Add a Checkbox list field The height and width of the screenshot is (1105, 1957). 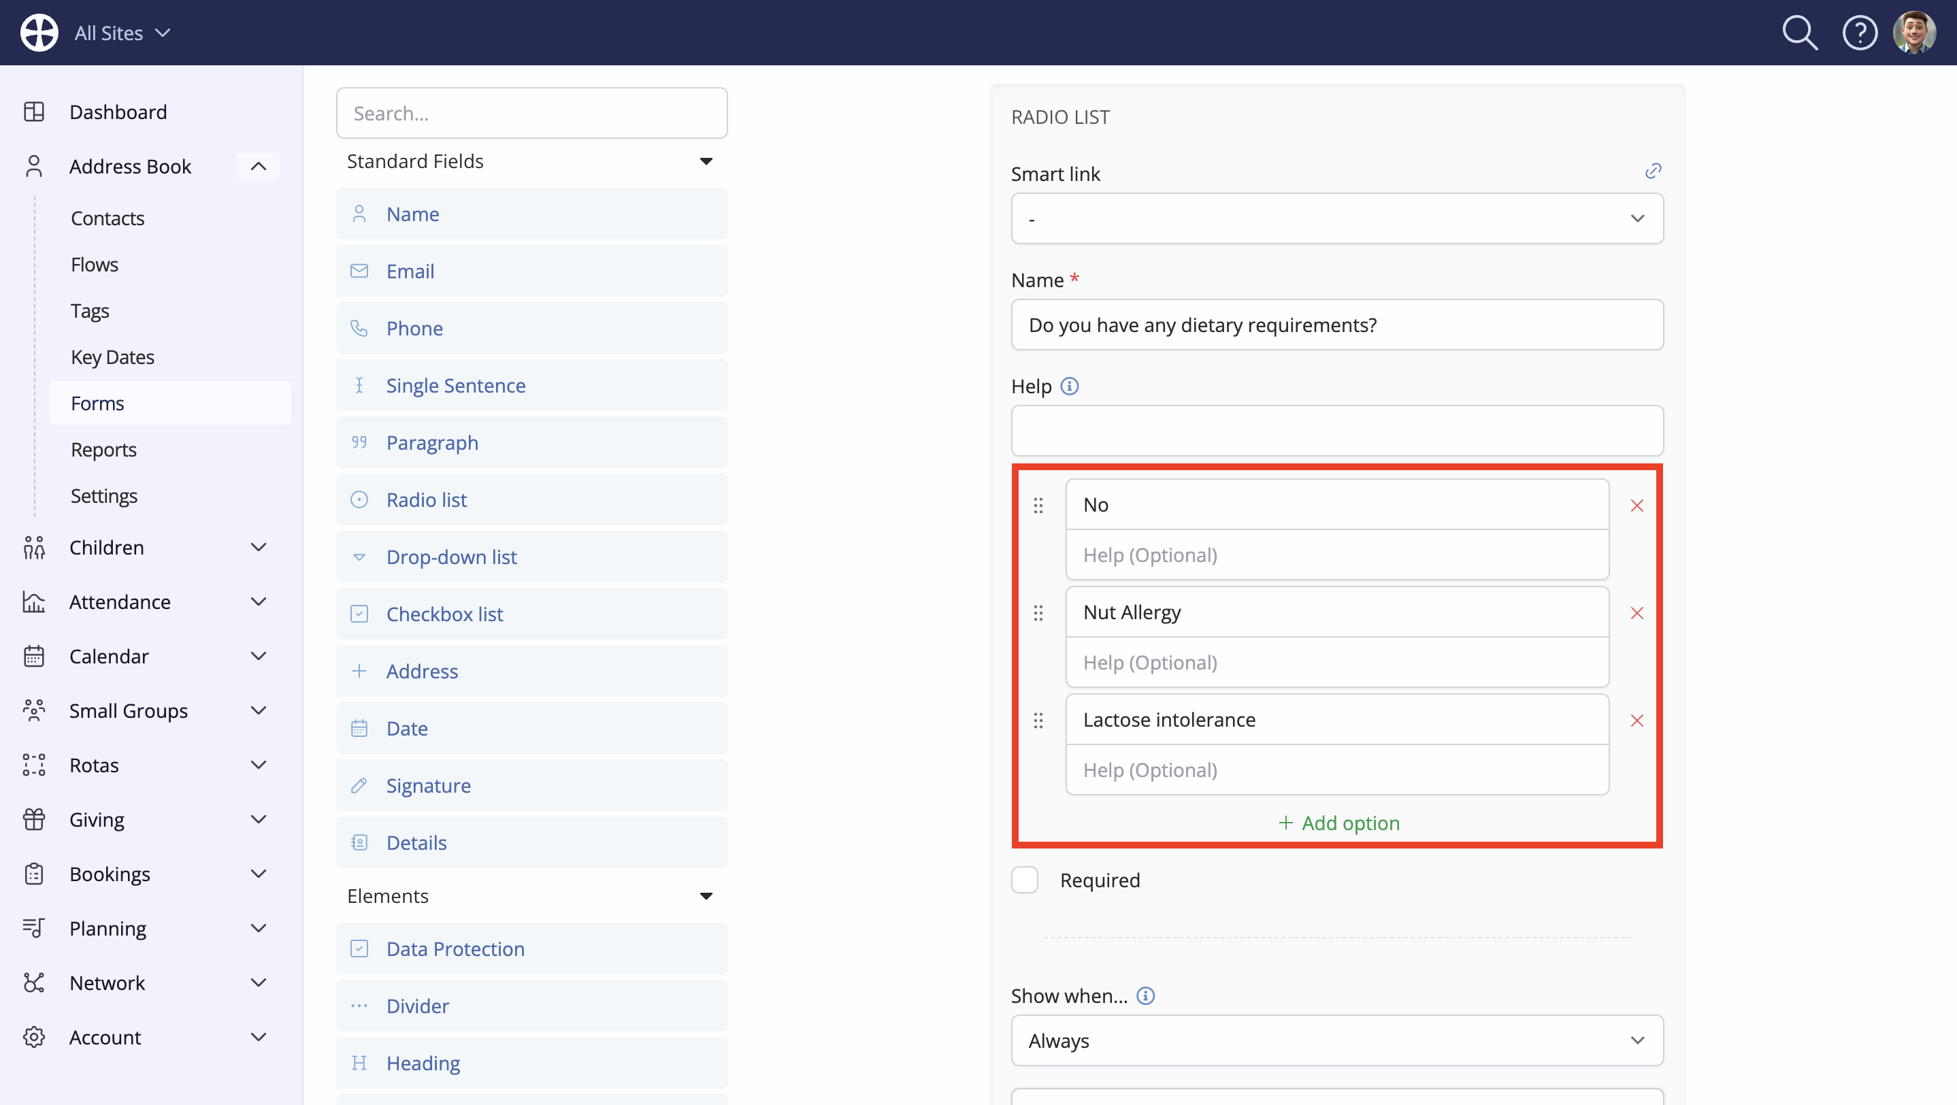click(531, 614)
